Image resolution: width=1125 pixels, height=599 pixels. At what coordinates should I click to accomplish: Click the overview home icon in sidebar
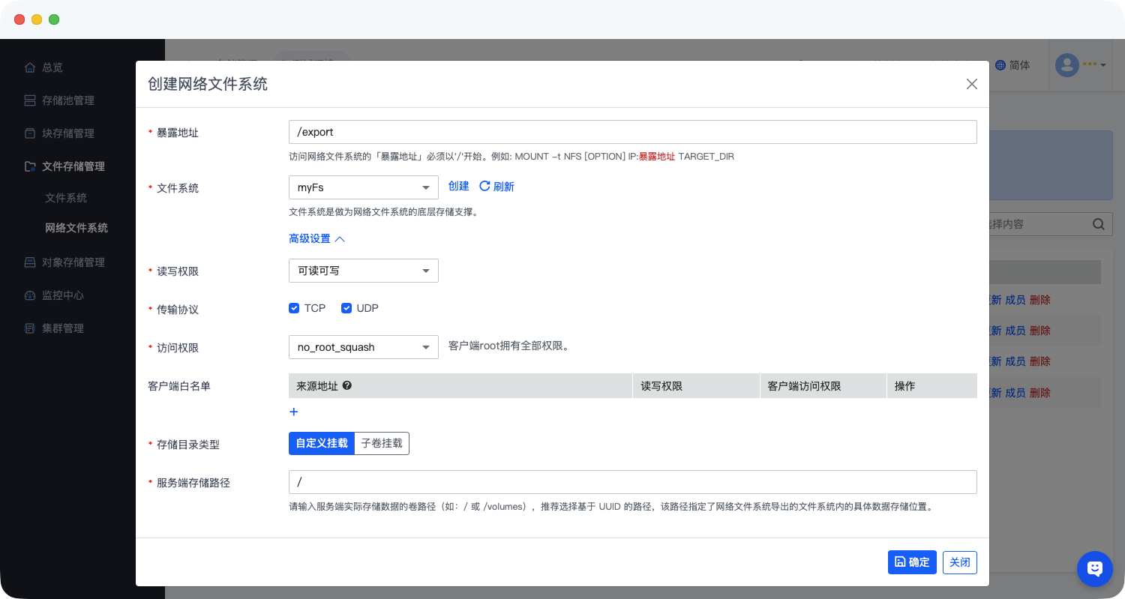click(x=30, y=67)
